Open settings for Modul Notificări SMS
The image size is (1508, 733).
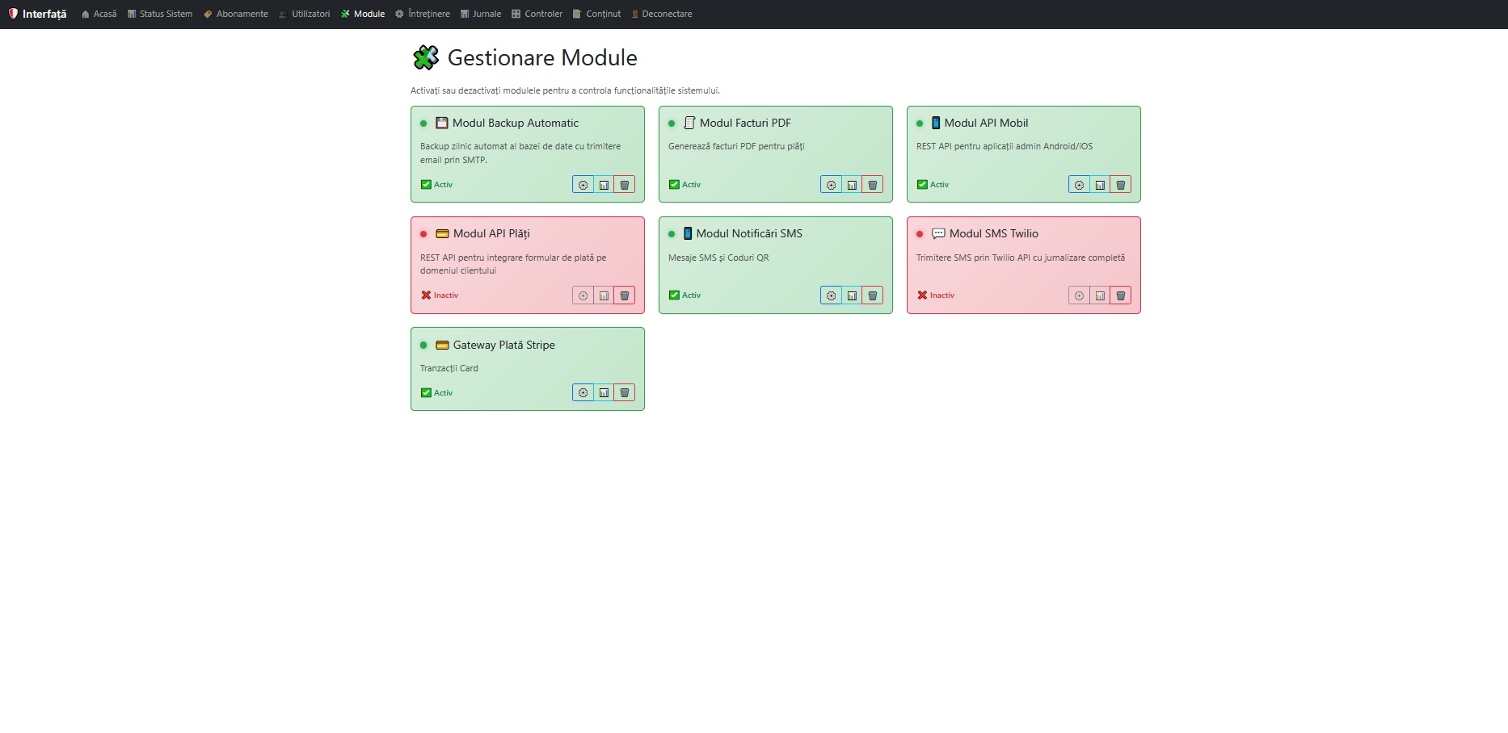pyautogui.click(x=831, y=295)
